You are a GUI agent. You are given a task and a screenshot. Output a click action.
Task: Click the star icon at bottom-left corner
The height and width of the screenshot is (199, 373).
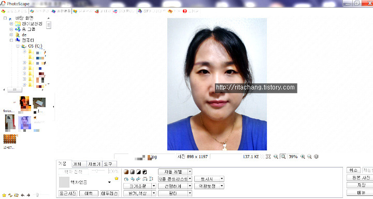pyautogui.click(x=4, y=195)
